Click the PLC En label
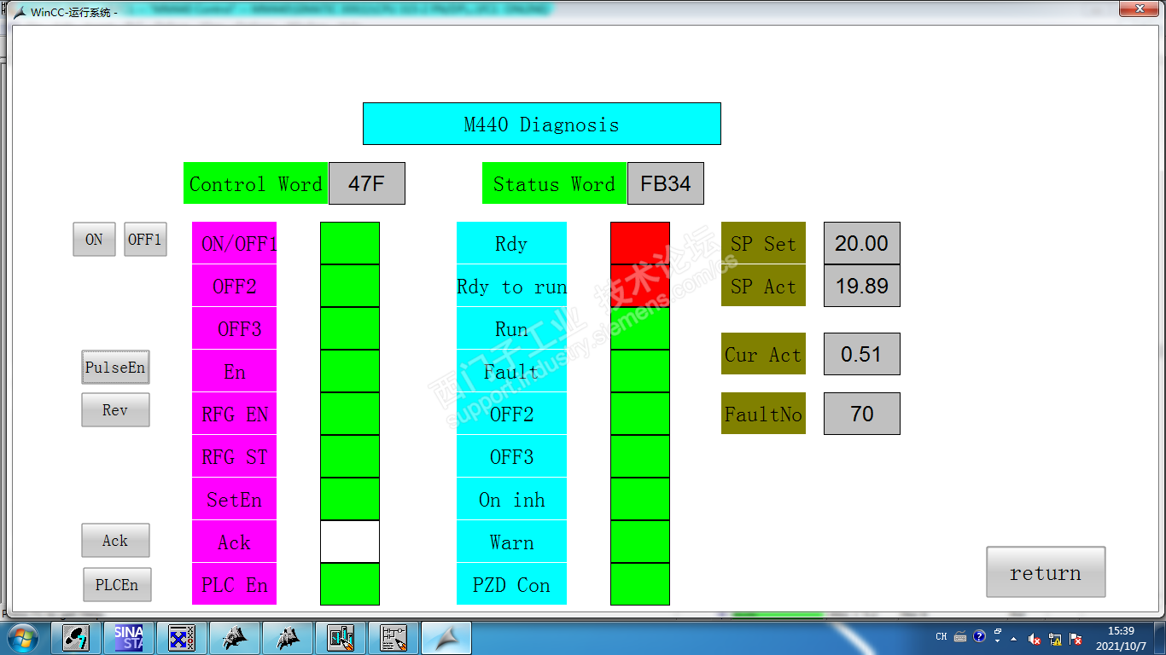Viewport: 1166px width, 655px height. tap(235, 584)
